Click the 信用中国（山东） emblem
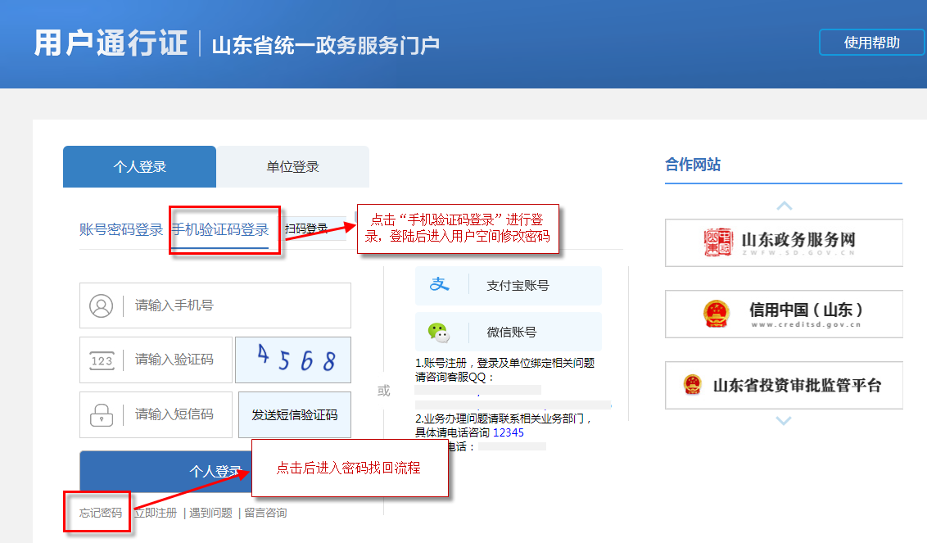 tap(717, 313)
